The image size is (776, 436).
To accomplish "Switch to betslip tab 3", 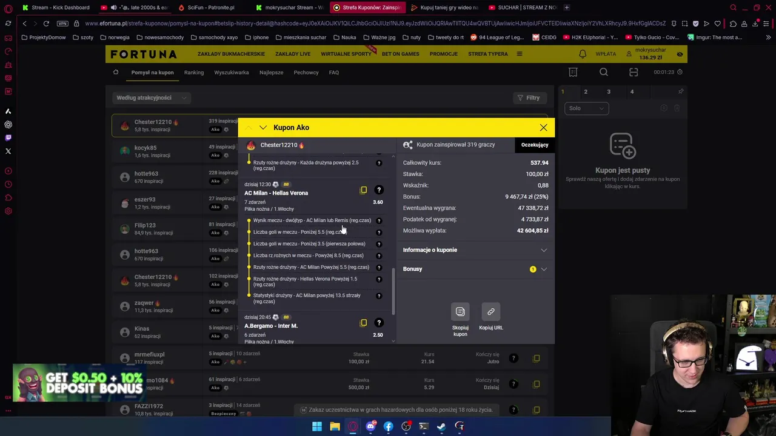I will [609, 91].
